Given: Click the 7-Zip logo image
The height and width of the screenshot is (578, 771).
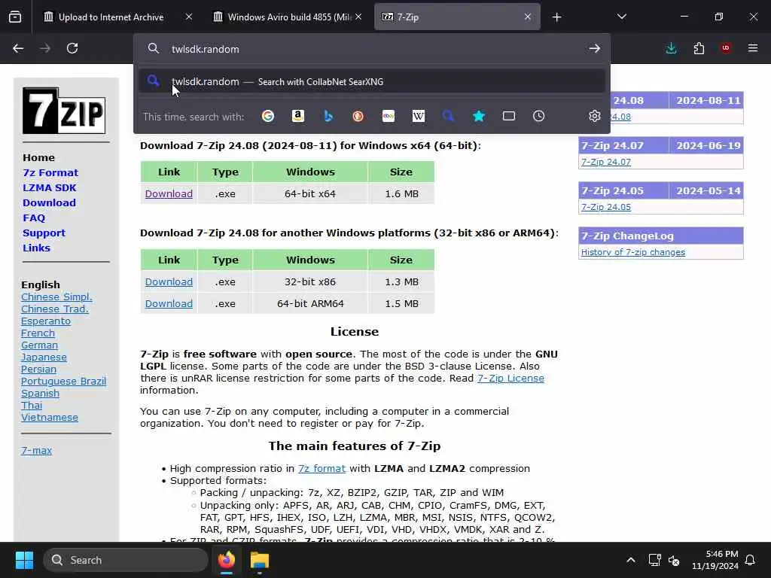Looking at the screenshot, I should (x=64, y=111).
